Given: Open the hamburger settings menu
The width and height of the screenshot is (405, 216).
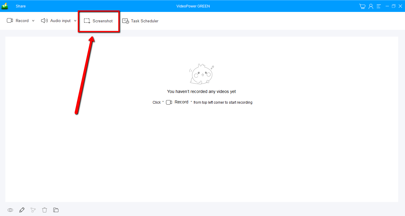Looking at the screenshot, I should coord(378,6).
